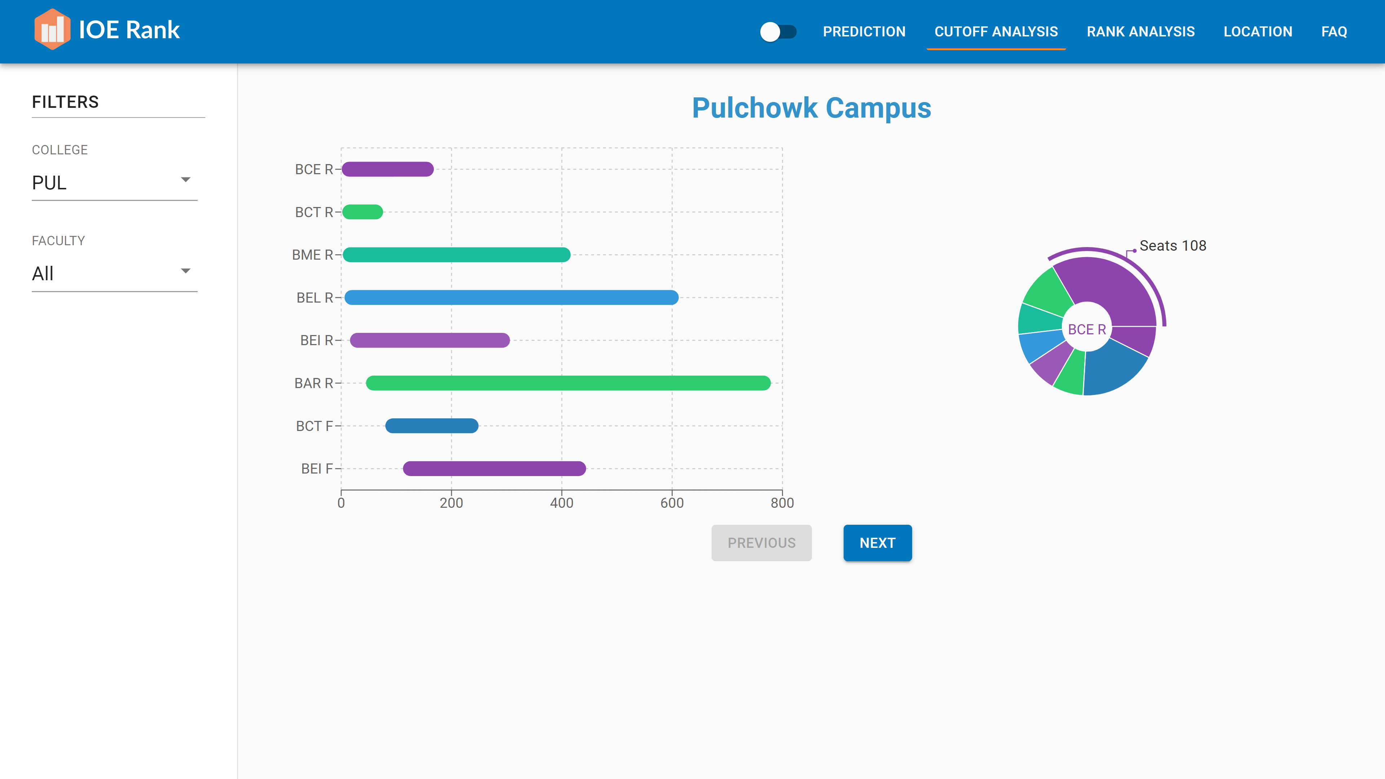Open the Rank Analysis tab

1140,32
